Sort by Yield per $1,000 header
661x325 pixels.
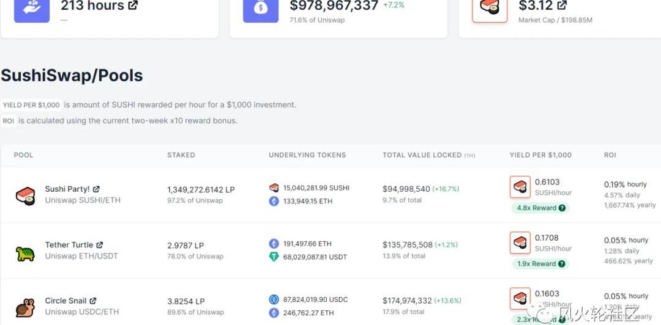pyautogui.click(x=540, y=155)
